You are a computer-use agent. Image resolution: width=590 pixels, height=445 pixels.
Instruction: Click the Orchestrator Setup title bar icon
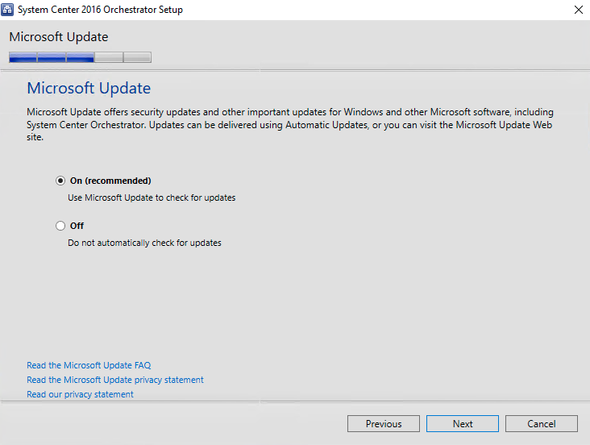8,10
